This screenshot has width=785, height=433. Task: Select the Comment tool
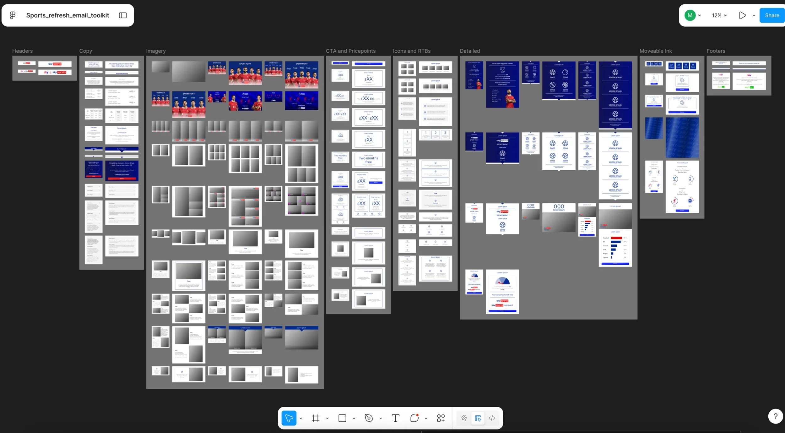coord(414,418)
